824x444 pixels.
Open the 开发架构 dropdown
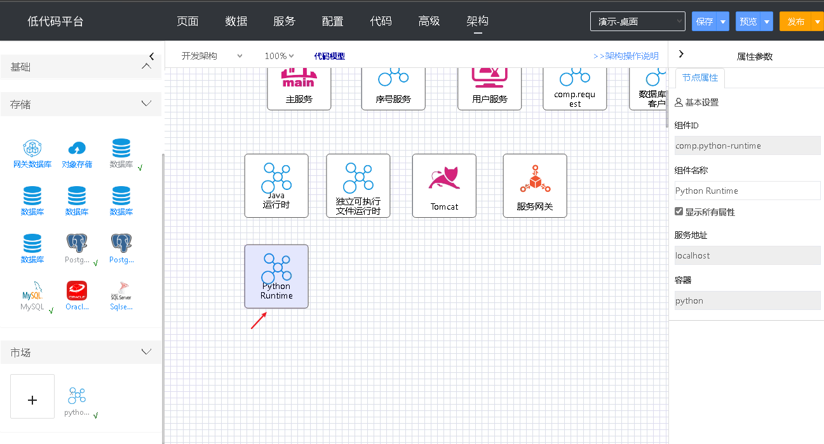point(212,56)
